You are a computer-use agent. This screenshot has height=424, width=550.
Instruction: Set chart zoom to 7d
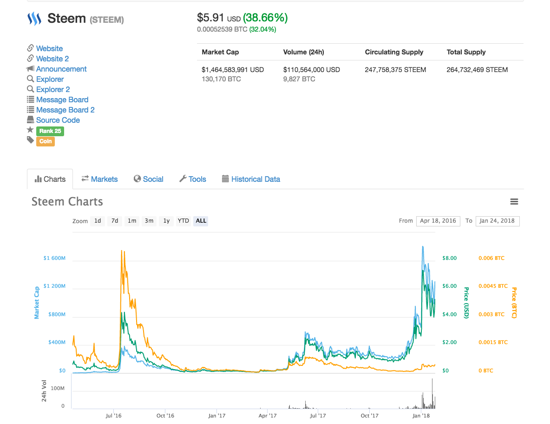115,221
